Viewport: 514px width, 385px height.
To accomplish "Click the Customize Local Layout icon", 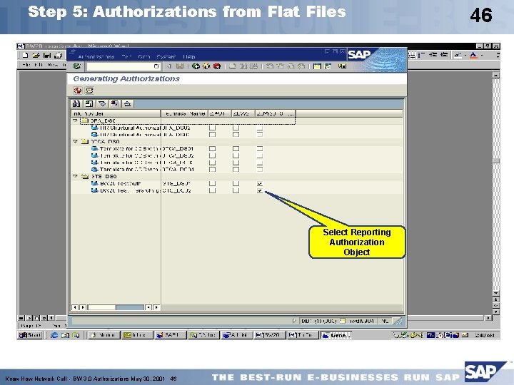I will (x=342, y=66).
